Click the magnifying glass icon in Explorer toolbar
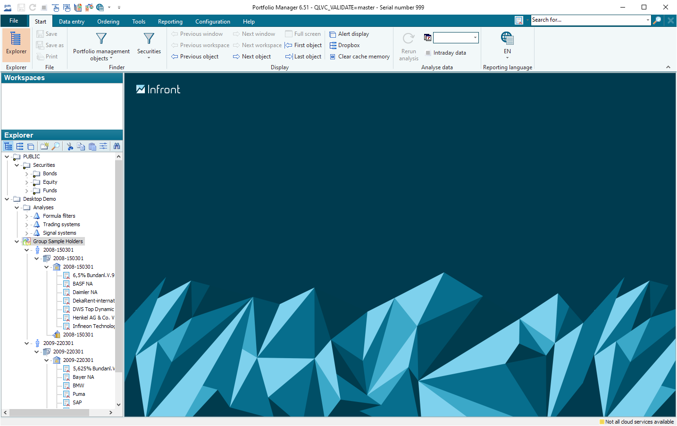Image resolution: width=677 pixels, height=426 pixels. pyautogui.click(x=56, y=147)
